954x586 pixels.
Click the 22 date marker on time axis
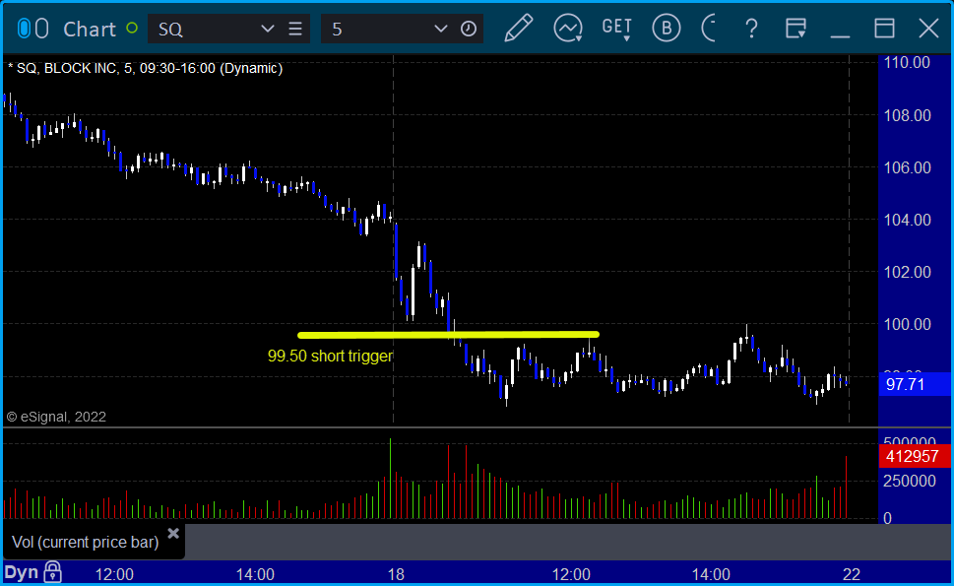[x=852, y=574]
